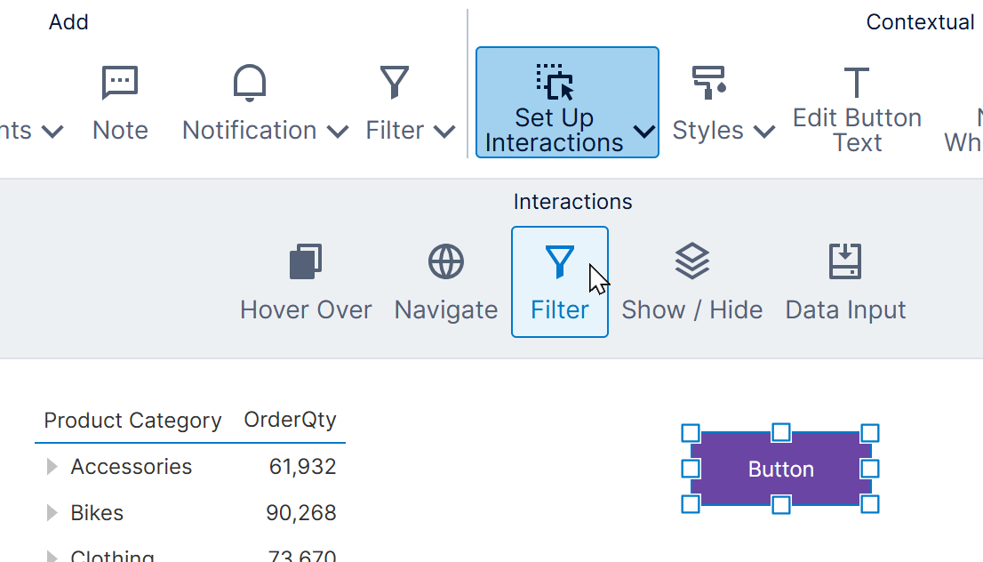Click the Add group label
The image size is (983, 562).
pos(68,22)
